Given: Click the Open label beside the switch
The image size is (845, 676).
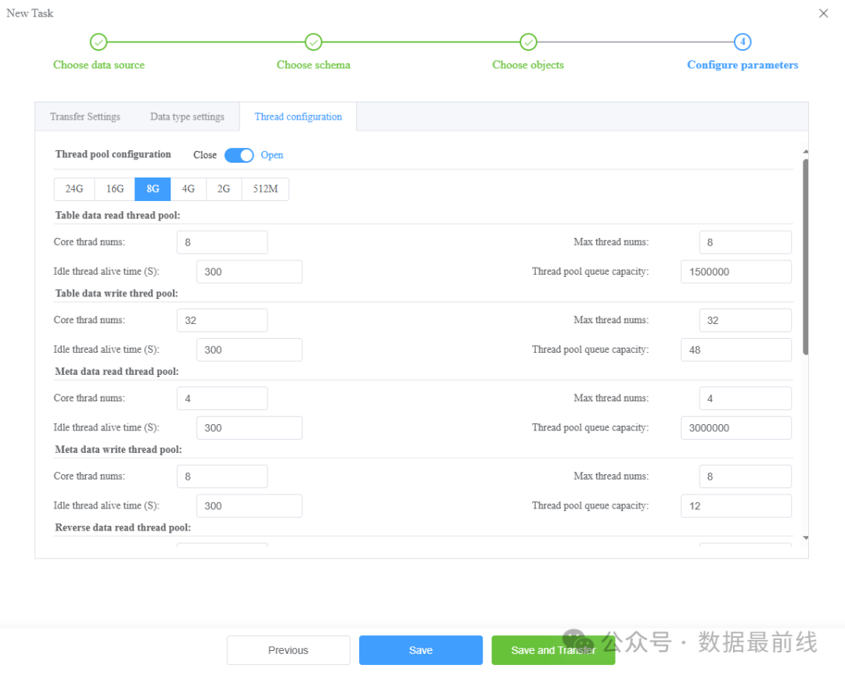Looking at the screenshot, I should pos(271,155).
